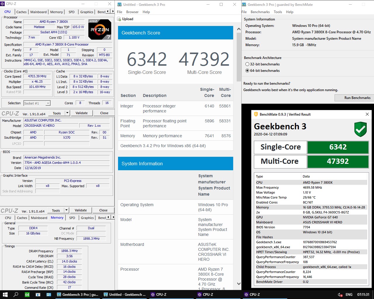
Task: Switch to Caches tab in top CPU-Z window
Action: (21, 12)
